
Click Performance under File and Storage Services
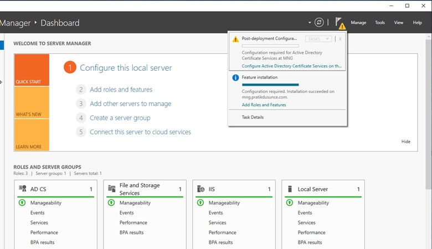(x=133, y=222)
